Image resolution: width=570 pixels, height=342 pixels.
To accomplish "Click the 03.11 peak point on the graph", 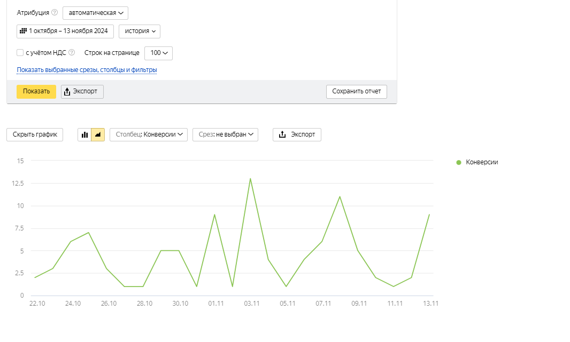I will tap(250, 179).
